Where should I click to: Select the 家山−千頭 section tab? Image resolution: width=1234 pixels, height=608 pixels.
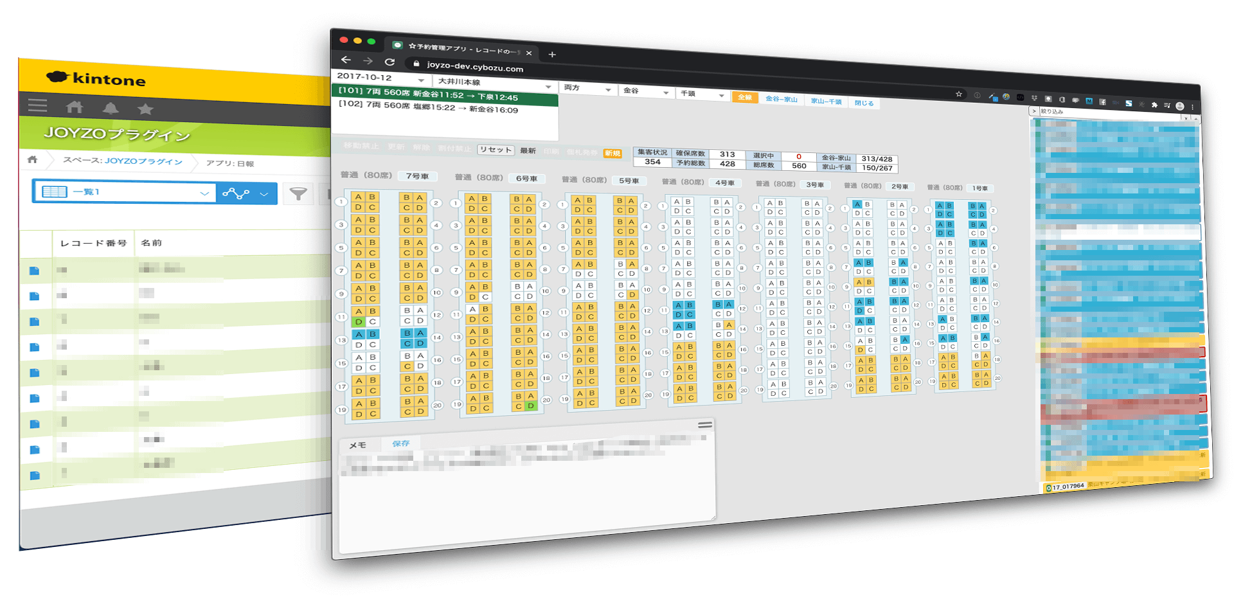[x=826, y=101]
